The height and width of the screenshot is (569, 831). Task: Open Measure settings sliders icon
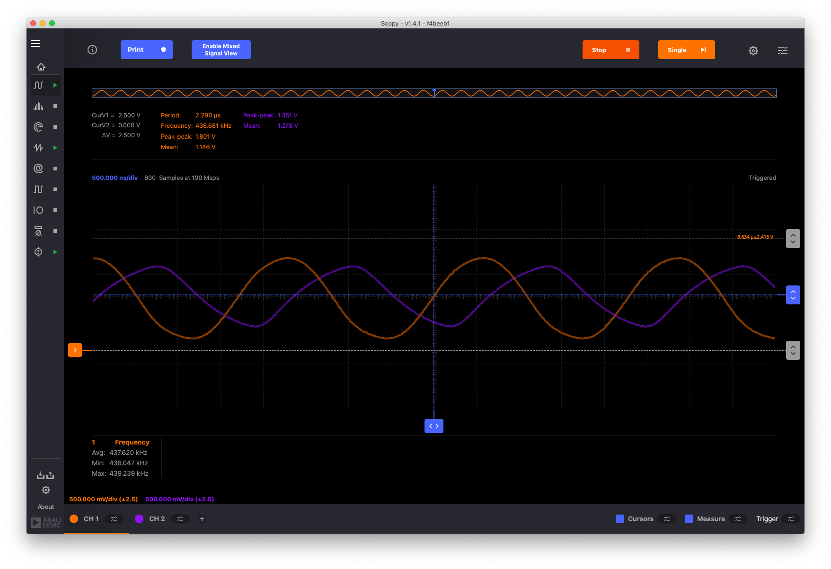point(738,519)
